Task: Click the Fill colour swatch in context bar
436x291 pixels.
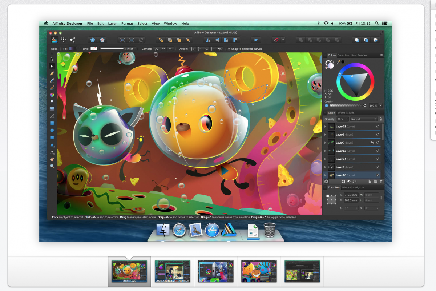Action: click(x=73, y=49)
